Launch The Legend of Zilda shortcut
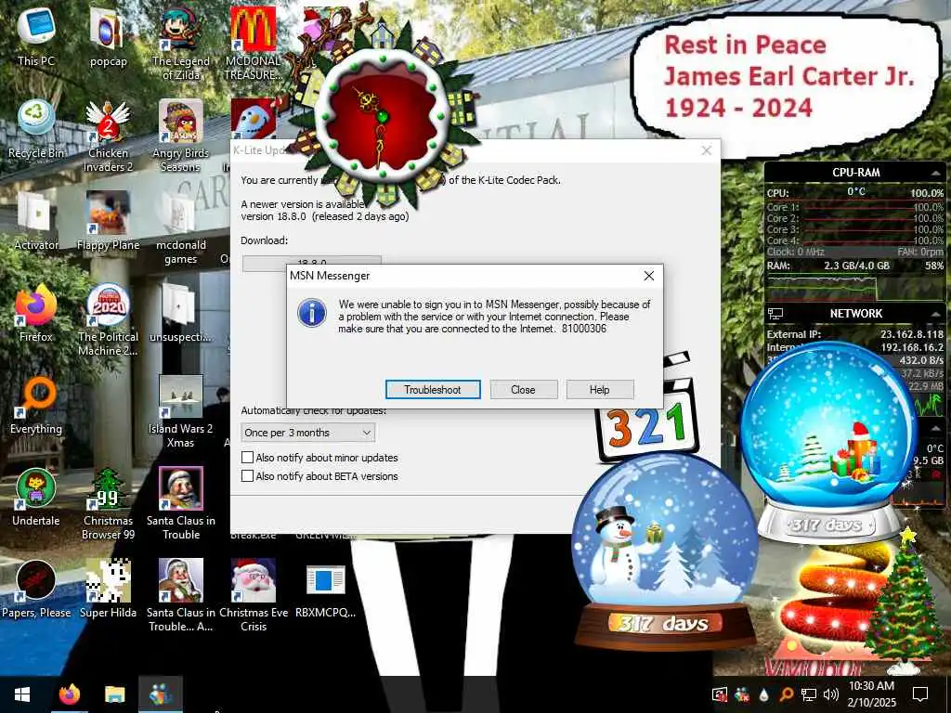The width and height of the screenshot is (951, 713). click(180, 44)
